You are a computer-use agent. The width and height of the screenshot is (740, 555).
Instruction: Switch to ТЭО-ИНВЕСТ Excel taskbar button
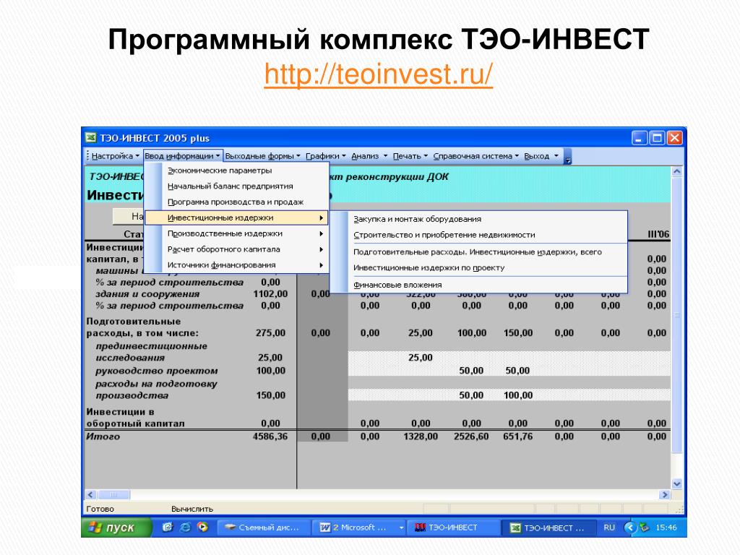(x=549, y=528)
